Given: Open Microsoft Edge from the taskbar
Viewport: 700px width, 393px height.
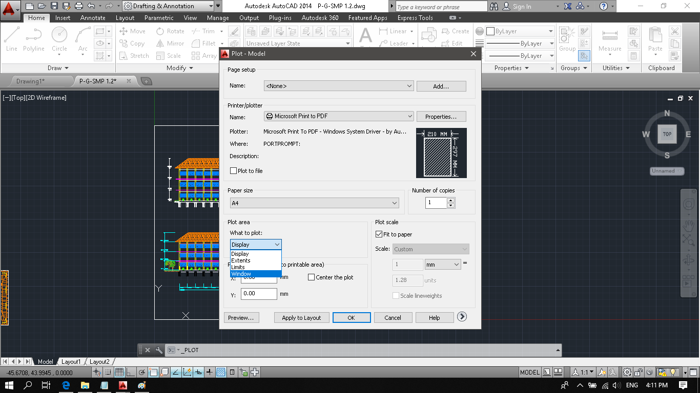Looking at the screenshot, I should [66, 385].
